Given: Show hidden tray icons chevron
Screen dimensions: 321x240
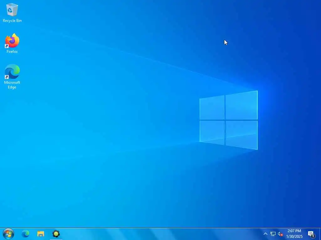Looking at the screenshot, I should (x=265, y=234).
